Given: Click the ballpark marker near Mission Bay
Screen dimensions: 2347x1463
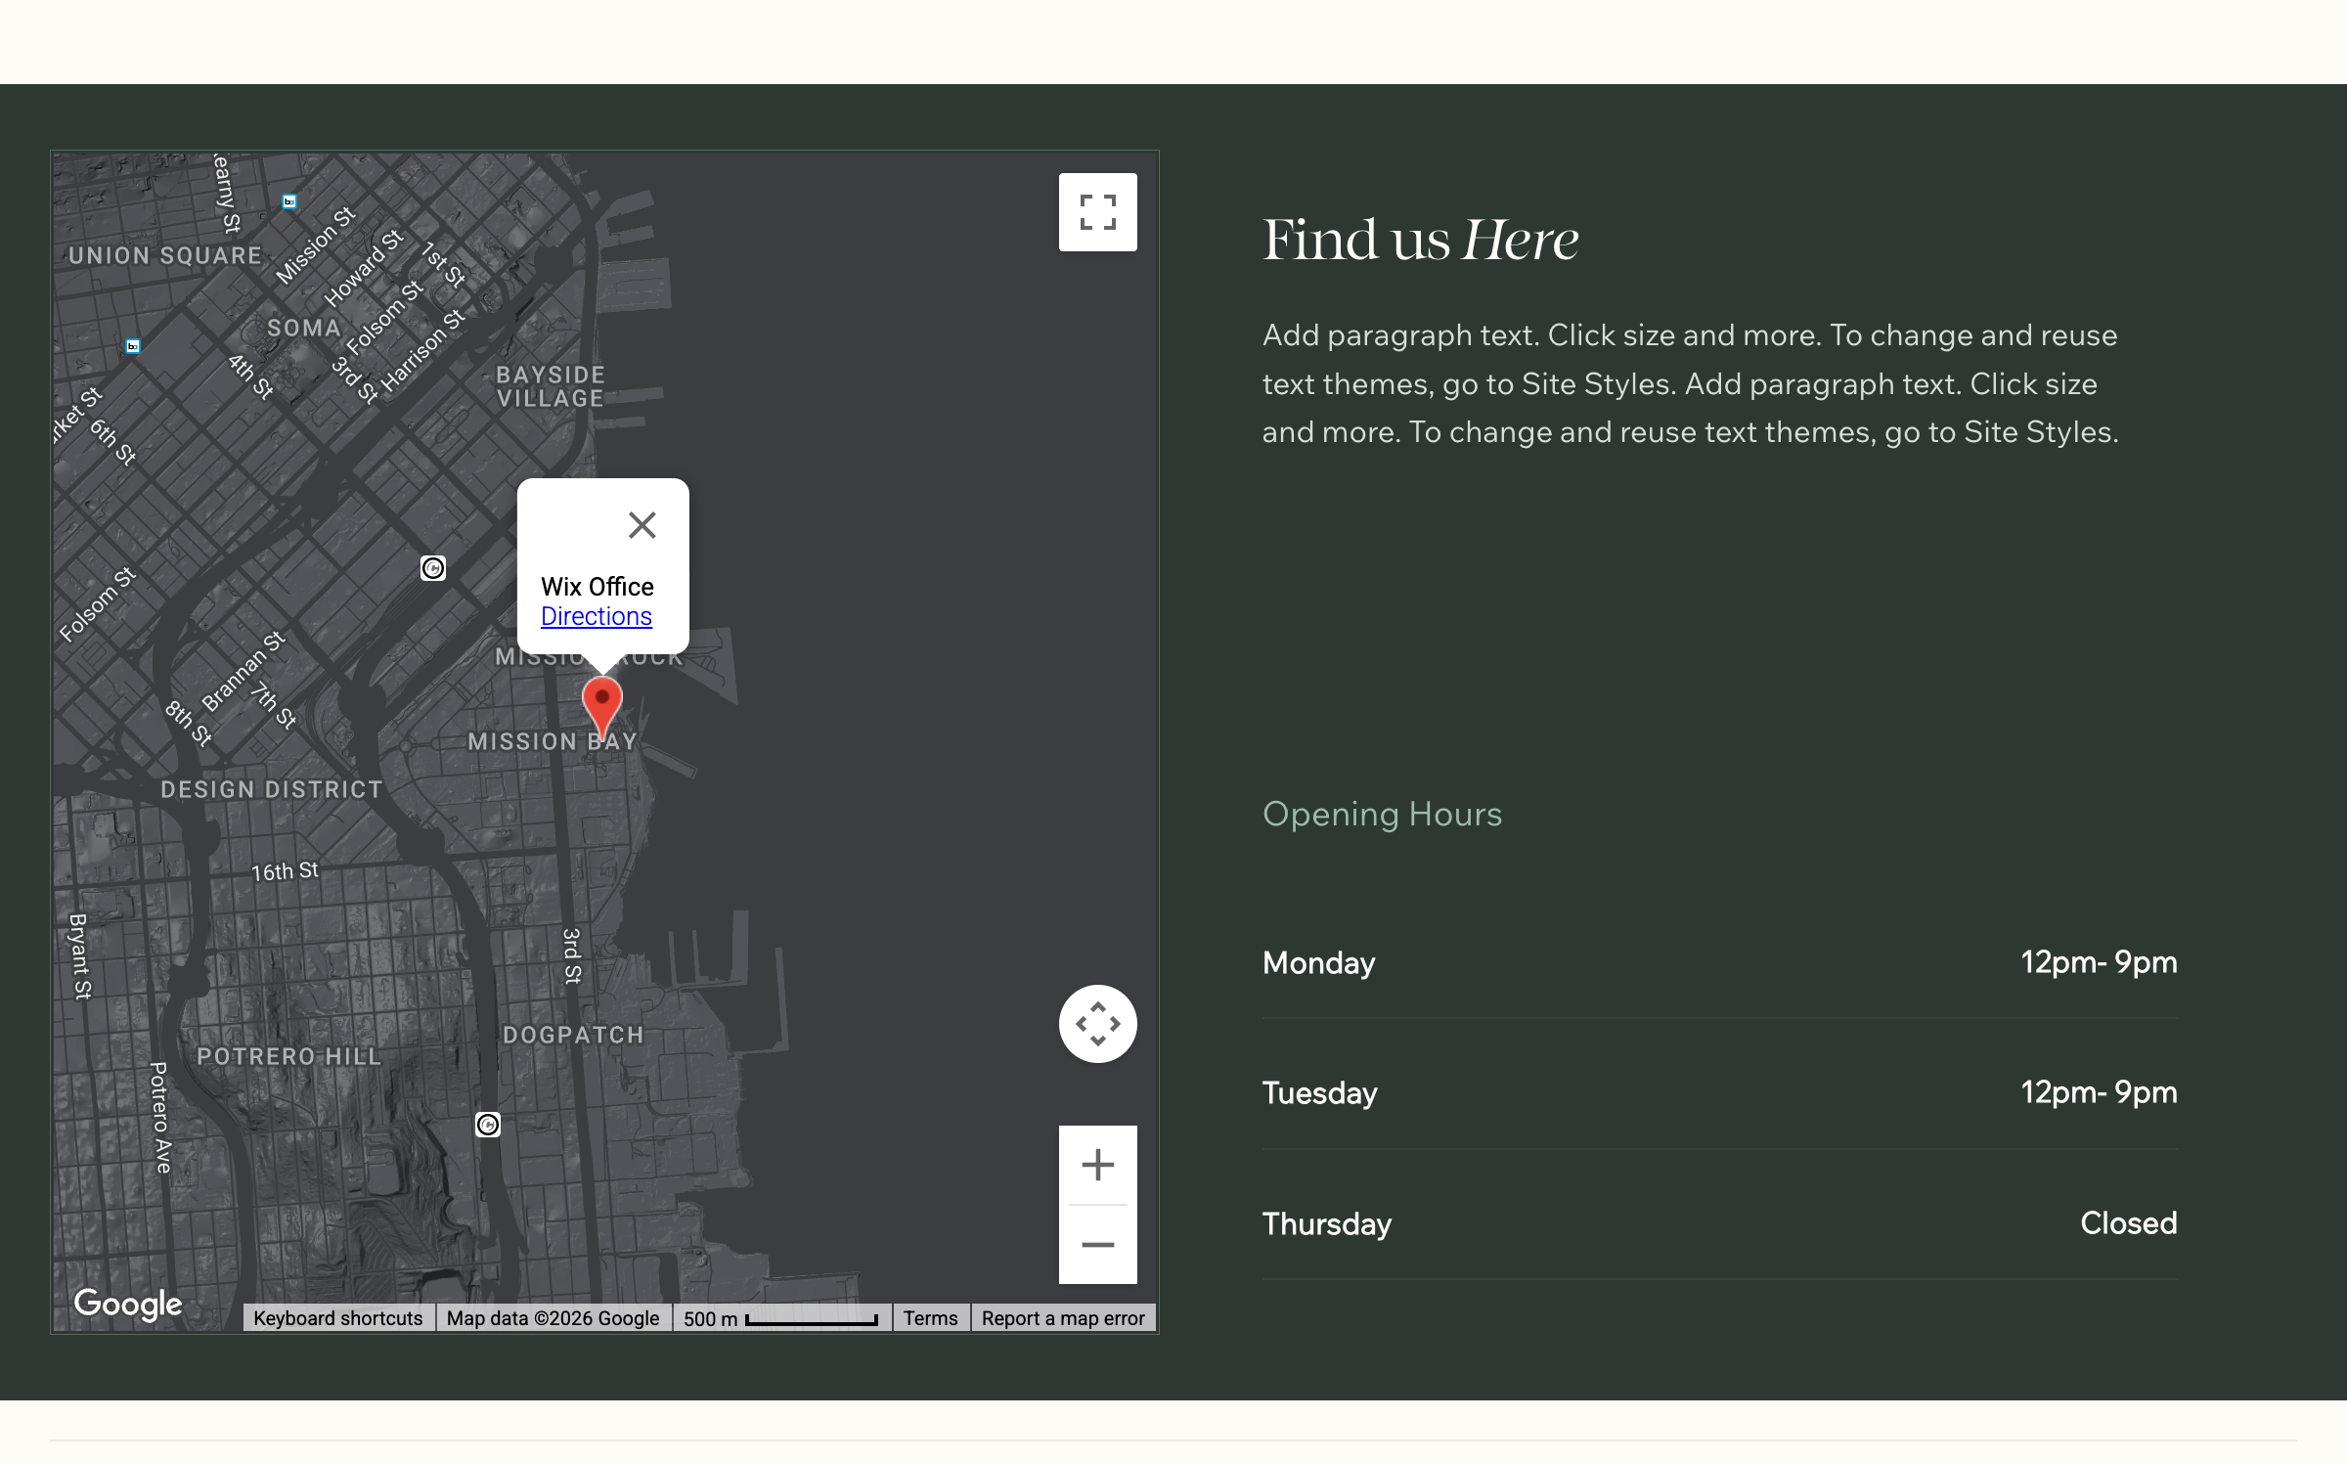Looking at the screenshot, I should pyautogui.click(x=433, y=568).
